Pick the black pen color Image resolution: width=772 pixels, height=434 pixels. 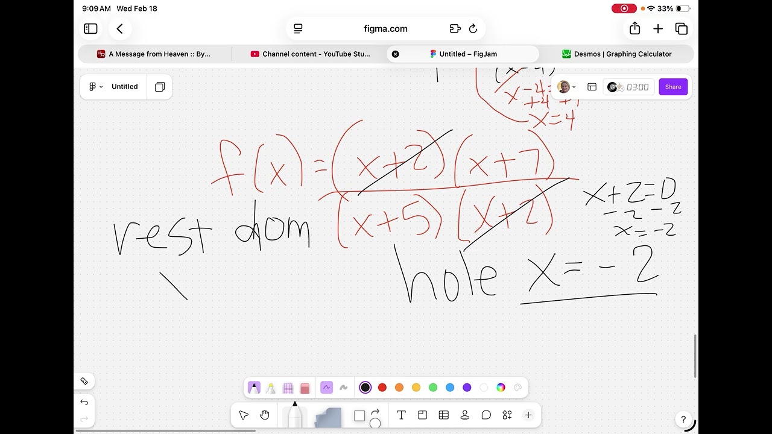tap(365, 388)
